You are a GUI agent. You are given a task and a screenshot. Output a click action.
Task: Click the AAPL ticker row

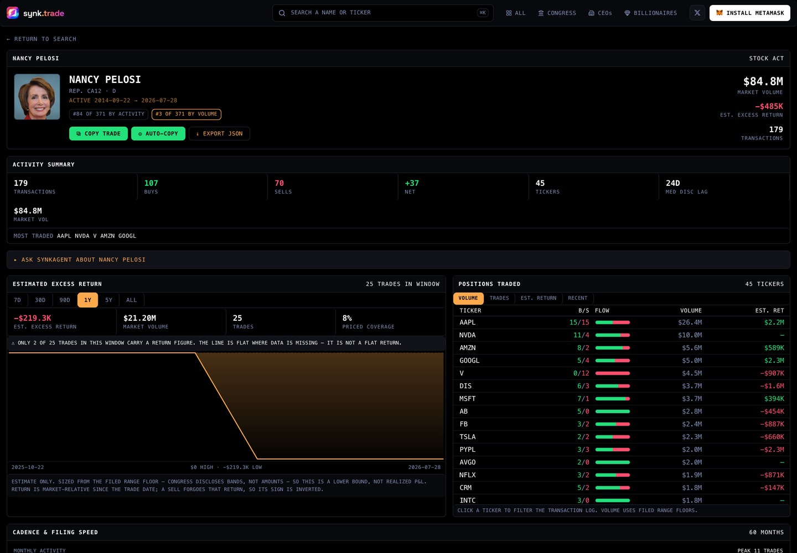(x=622, y=322)
